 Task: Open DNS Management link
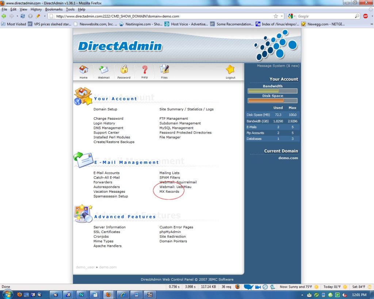[108, 128]
